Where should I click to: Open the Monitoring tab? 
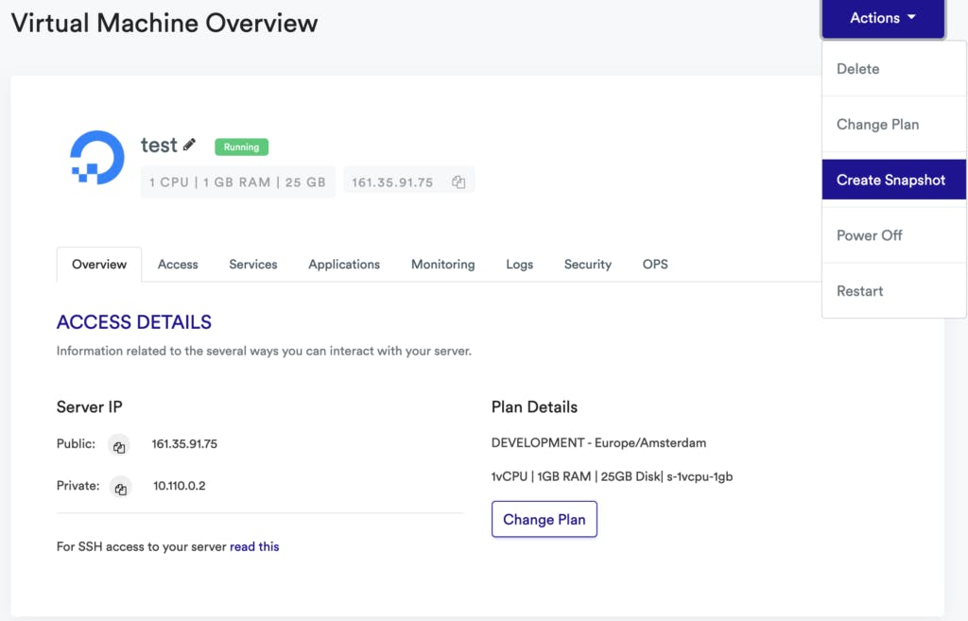click(442, 265)
